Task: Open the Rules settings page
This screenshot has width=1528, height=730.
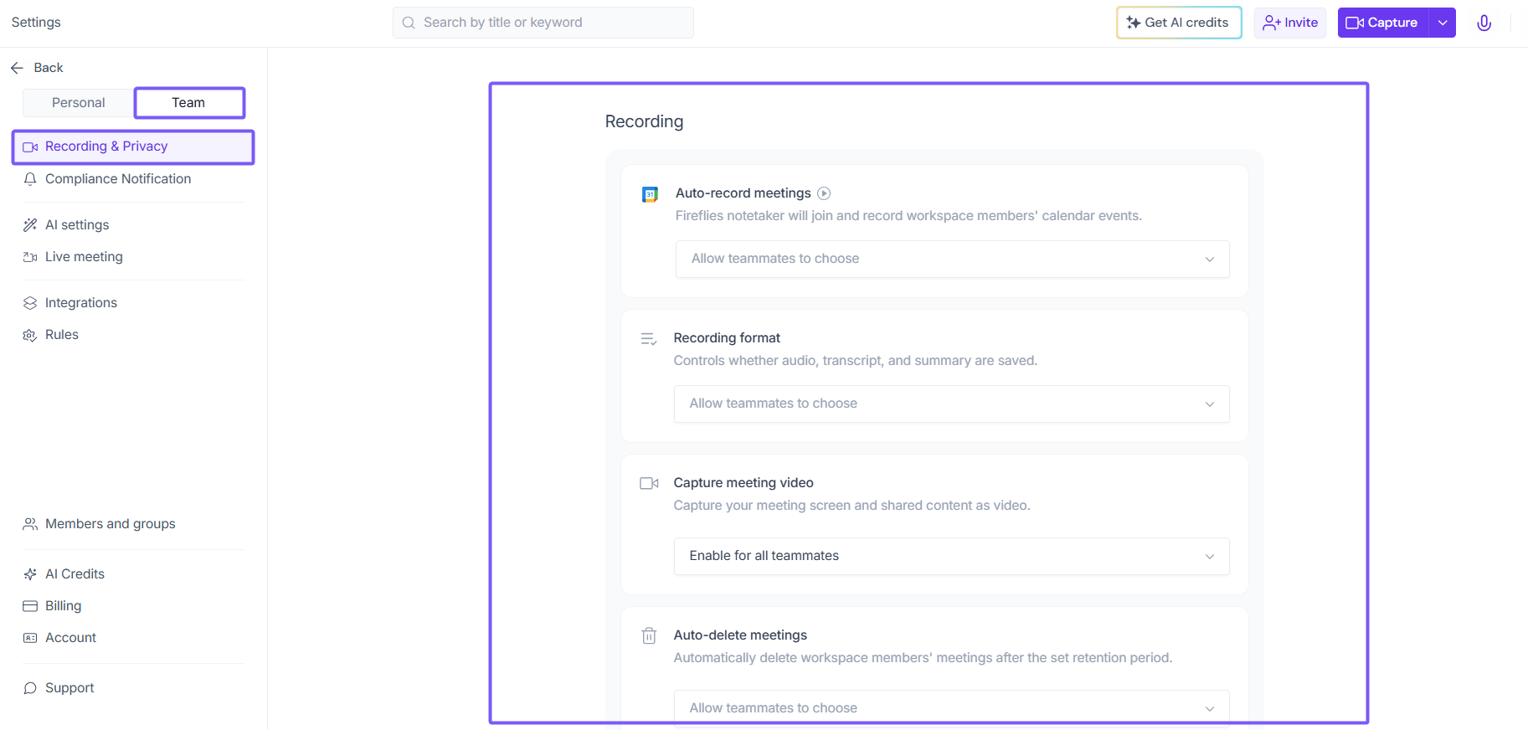Action: tap(62, 335)
